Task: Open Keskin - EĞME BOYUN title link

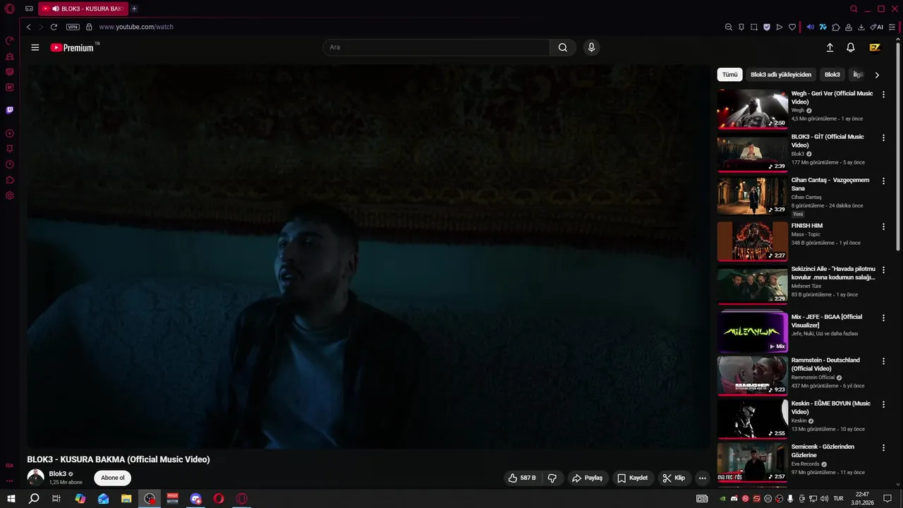Action: [831, 408]
